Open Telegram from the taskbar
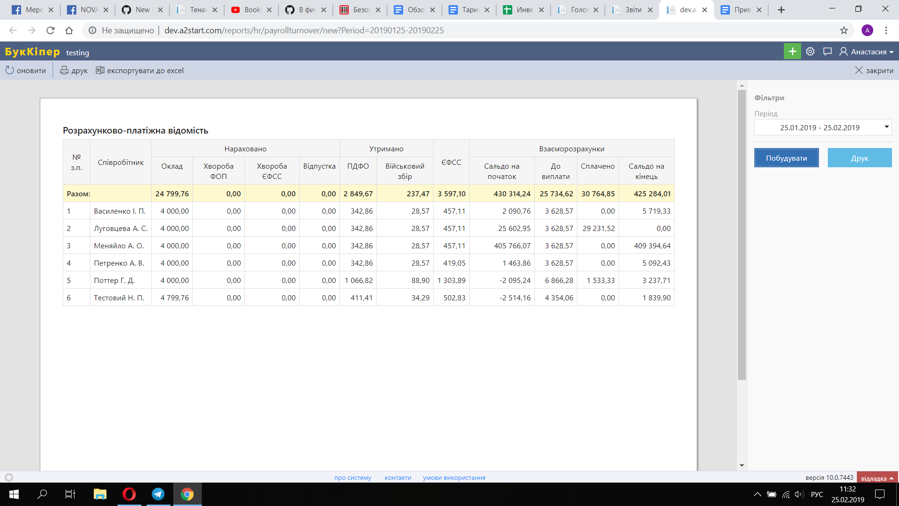 pos(158,494)
